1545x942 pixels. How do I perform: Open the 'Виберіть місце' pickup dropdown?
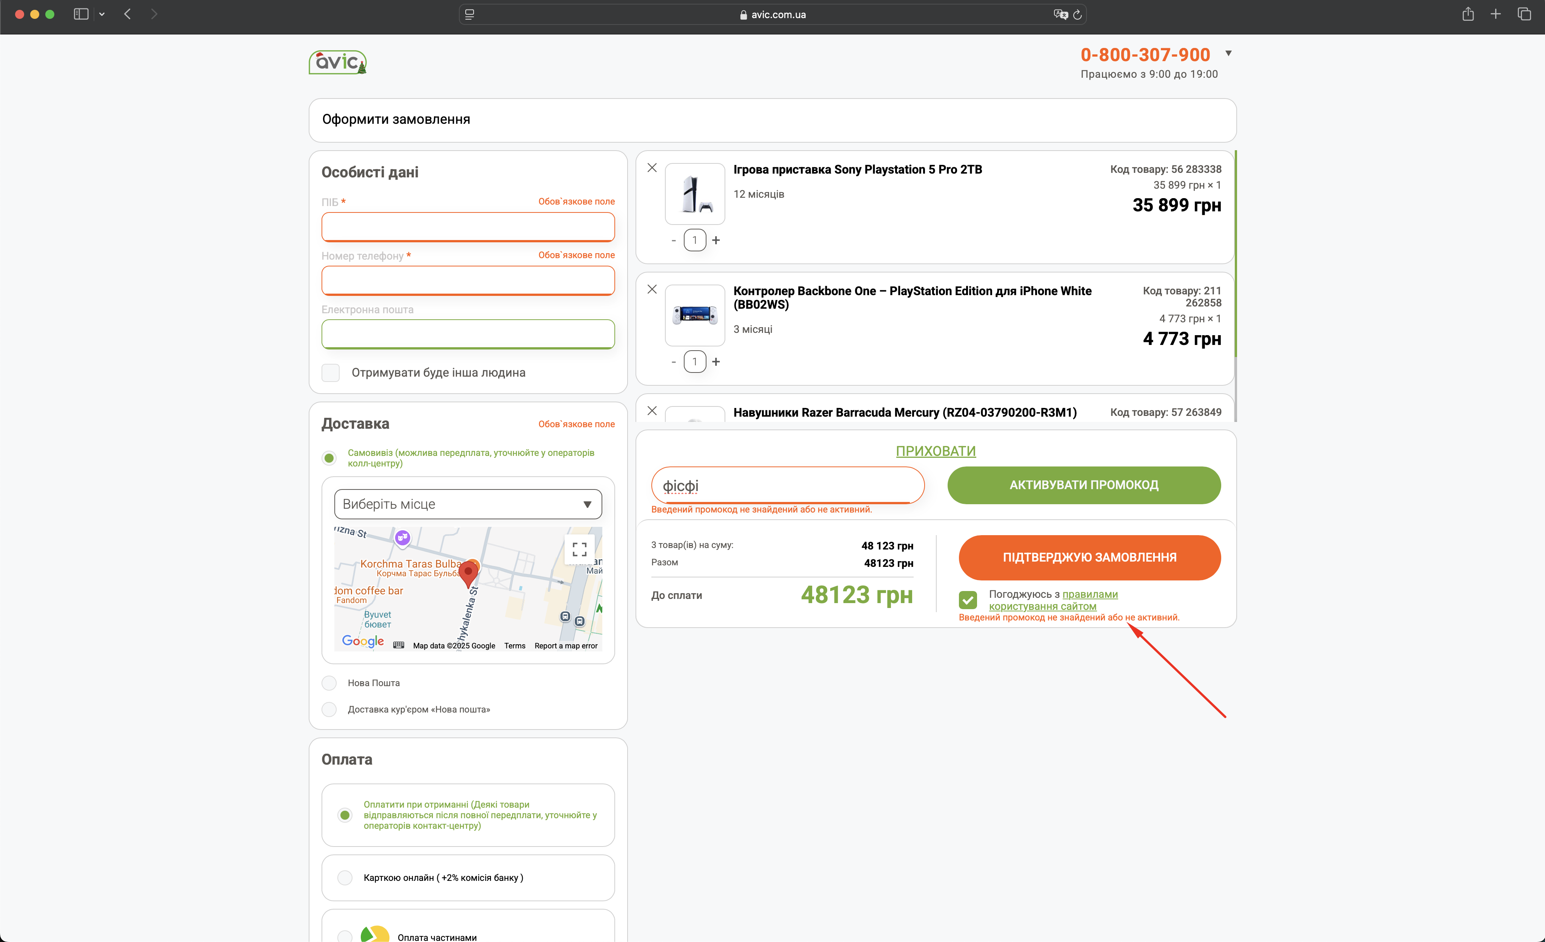tap(468, 504)
